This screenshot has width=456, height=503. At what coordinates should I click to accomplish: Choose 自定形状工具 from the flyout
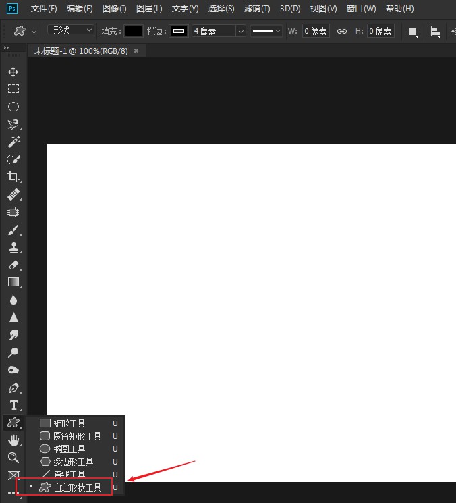point(76,487)
